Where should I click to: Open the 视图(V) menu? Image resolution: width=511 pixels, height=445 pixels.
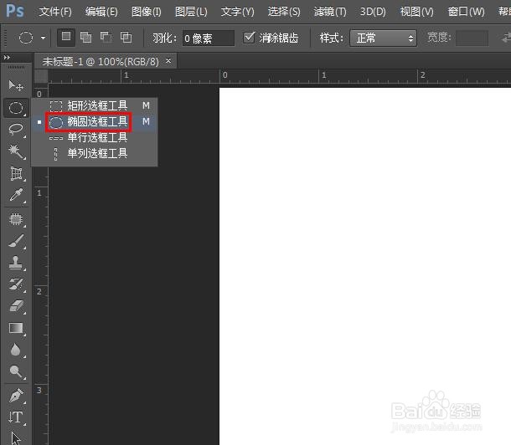click(417, 12)
